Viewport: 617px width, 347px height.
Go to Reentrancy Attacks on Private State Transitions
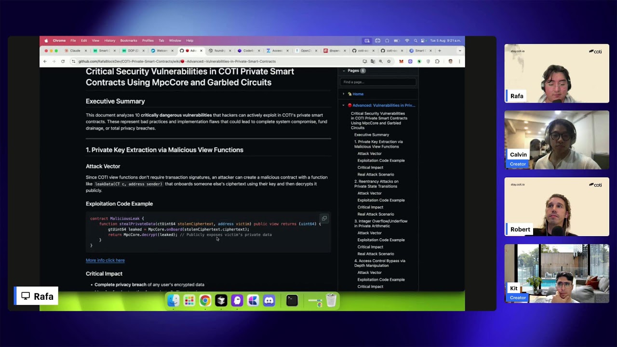pos(376,184)
